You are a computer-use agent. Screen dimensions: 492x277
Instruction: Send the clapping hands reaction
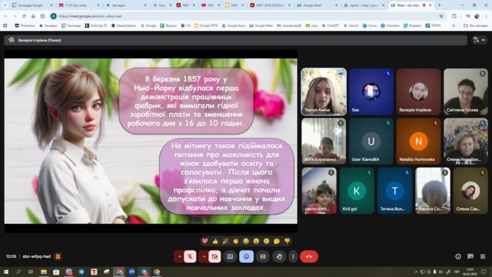(x=235, y=241)
